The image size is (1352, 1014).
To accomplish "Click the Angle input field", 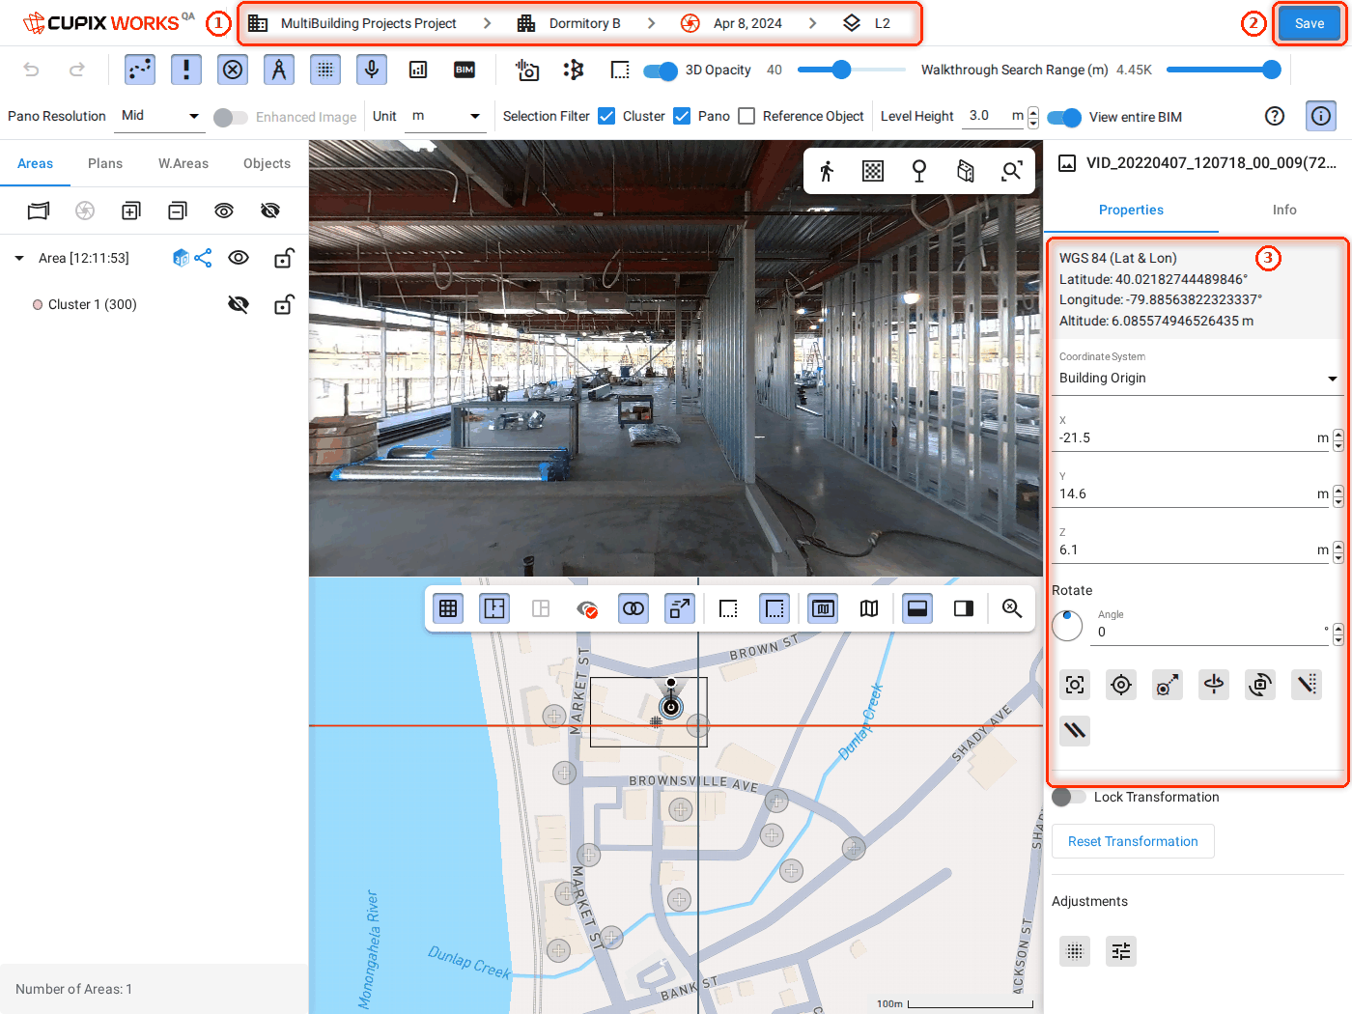I will 1209,632.
